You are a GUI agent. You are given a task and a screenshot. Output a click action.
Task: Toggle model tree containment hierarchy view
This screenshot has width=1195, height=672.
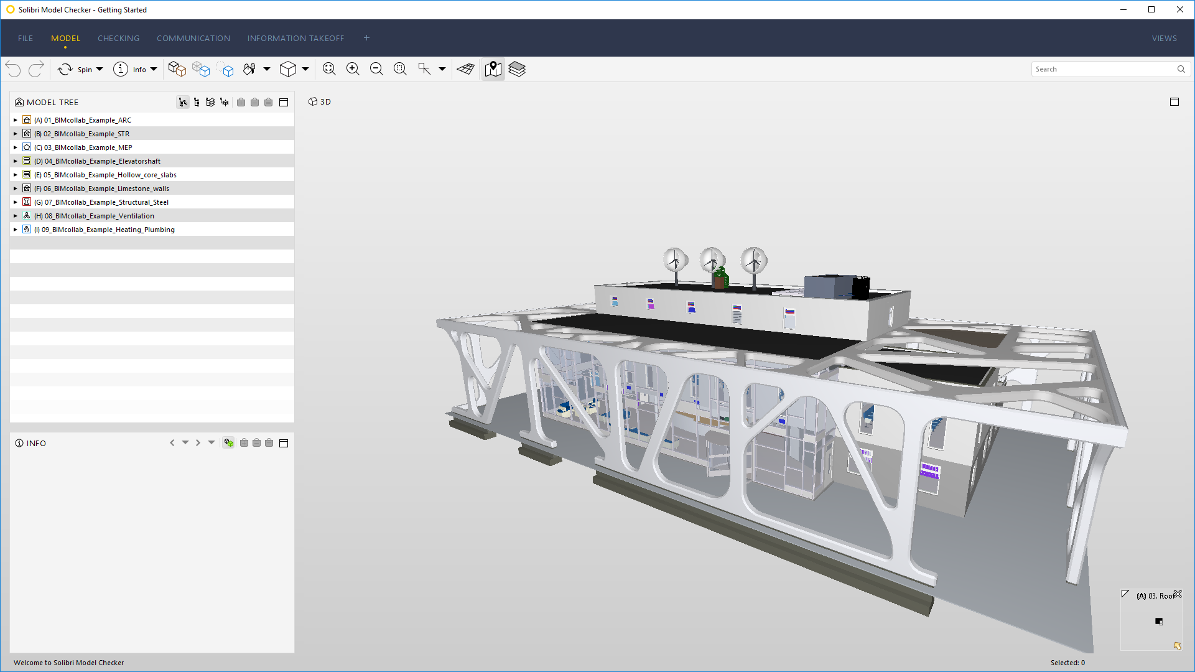[x=183, y=102]
